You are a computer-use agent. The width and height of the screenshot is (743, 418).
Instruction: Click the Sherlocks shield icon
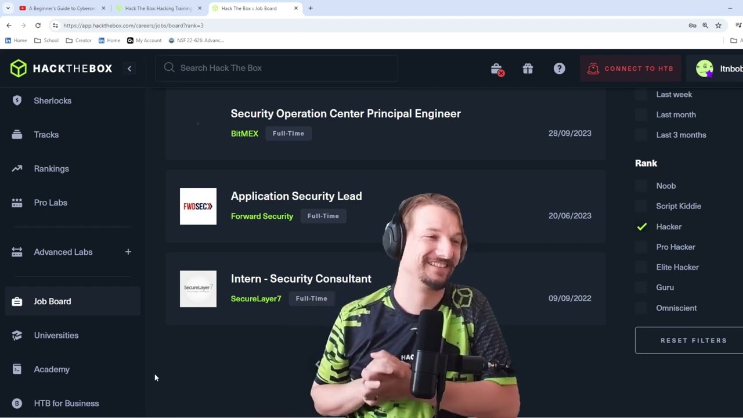pyautogui.click(x=17, y=100)
